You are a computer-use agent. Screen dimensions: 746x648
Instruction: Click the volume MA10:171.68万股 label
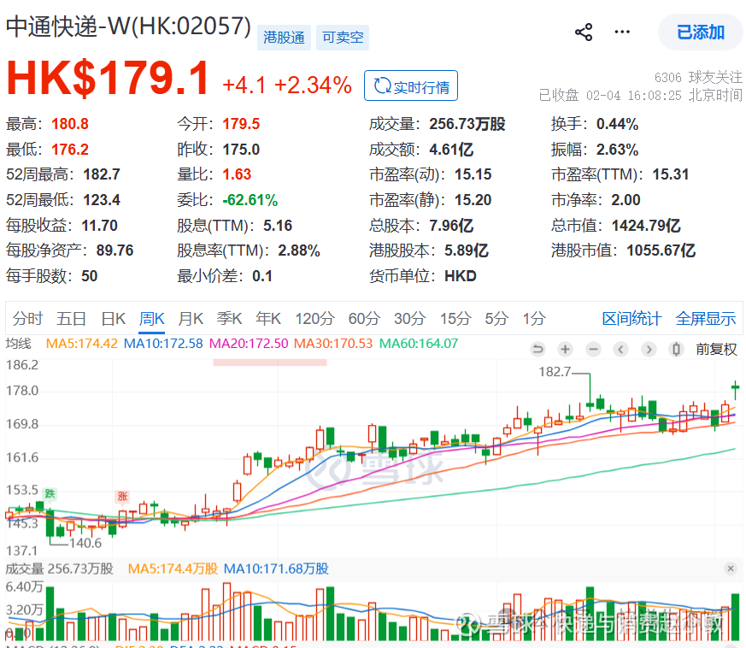(276, 568)
